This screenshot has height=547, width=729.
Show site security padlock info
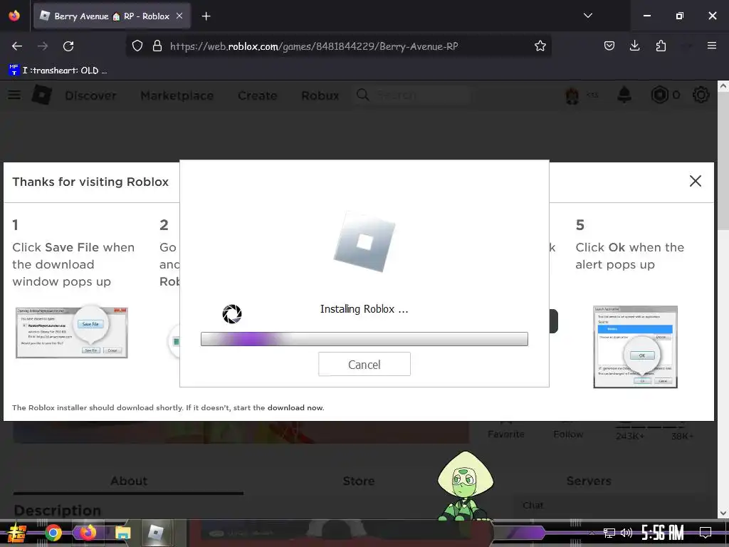click(x=157, y=46)
